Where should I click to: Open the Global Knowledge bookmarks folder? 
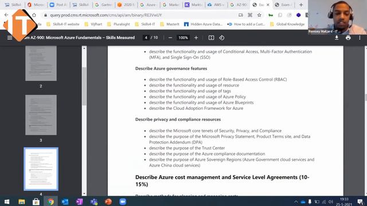[287, 24]
